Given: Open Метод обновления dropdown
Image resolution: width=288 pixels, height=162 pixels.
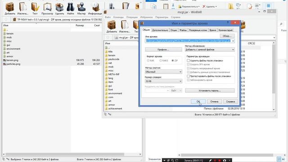Looking at the screenshot, I should tap(210, 49).
